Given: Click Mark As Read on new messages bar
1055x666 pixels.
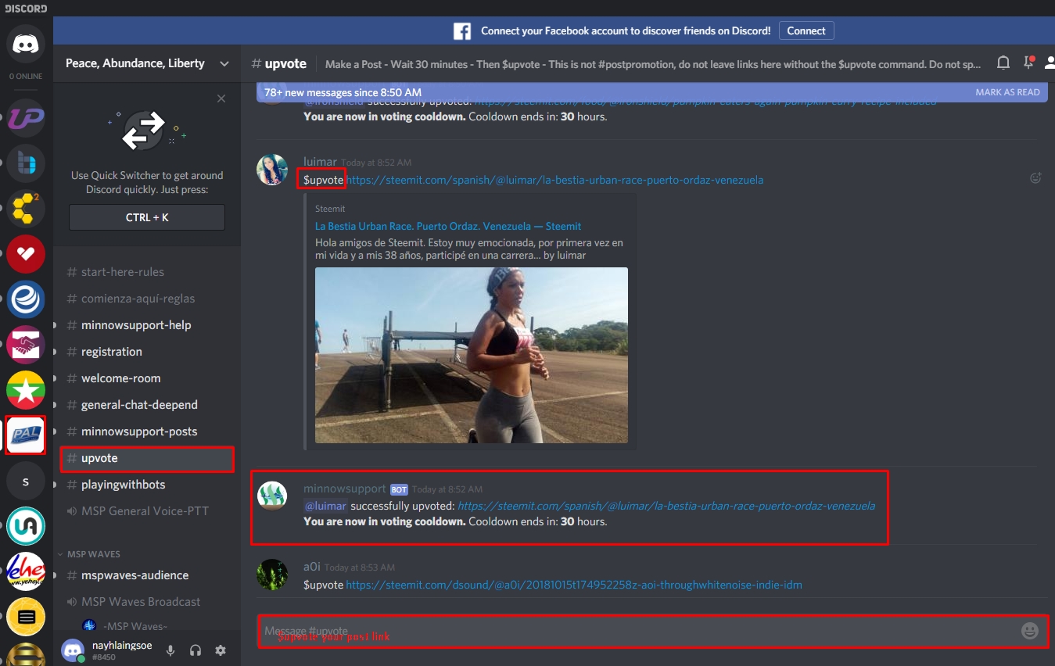Looking at the screenshot, I should [x=1007, y=92].
